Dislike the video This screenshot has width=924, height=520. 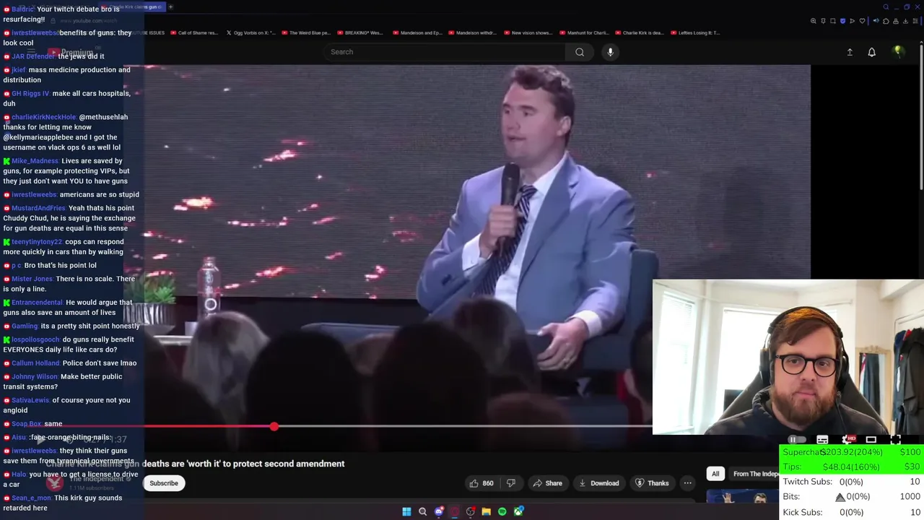point(511,483)
